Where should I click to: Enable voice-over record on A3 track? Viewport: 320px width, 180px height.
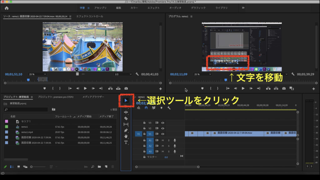[x=175, y=152]
